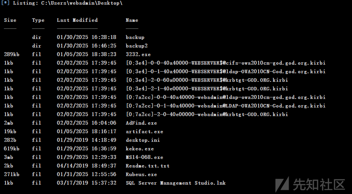This screenshot has width=352, height=194.
Task: Click the Size column header
Action: click(x=10, y=20)
